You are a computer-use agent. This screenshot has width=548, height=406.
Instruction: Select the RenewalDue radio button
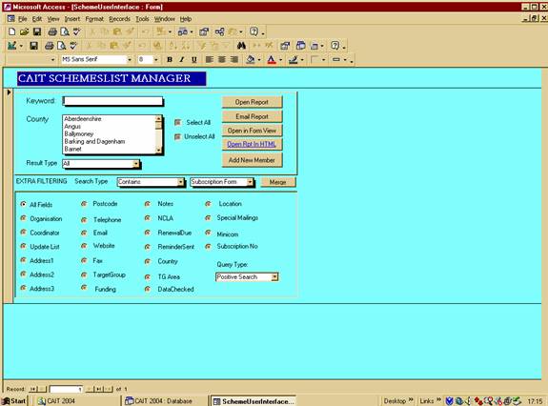tap(148, 233)
